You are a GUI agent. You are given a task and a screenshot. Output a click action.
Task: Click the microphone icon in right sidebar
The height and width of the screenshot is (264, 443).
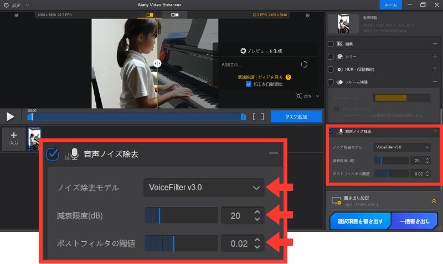click(x=340, y=131)
